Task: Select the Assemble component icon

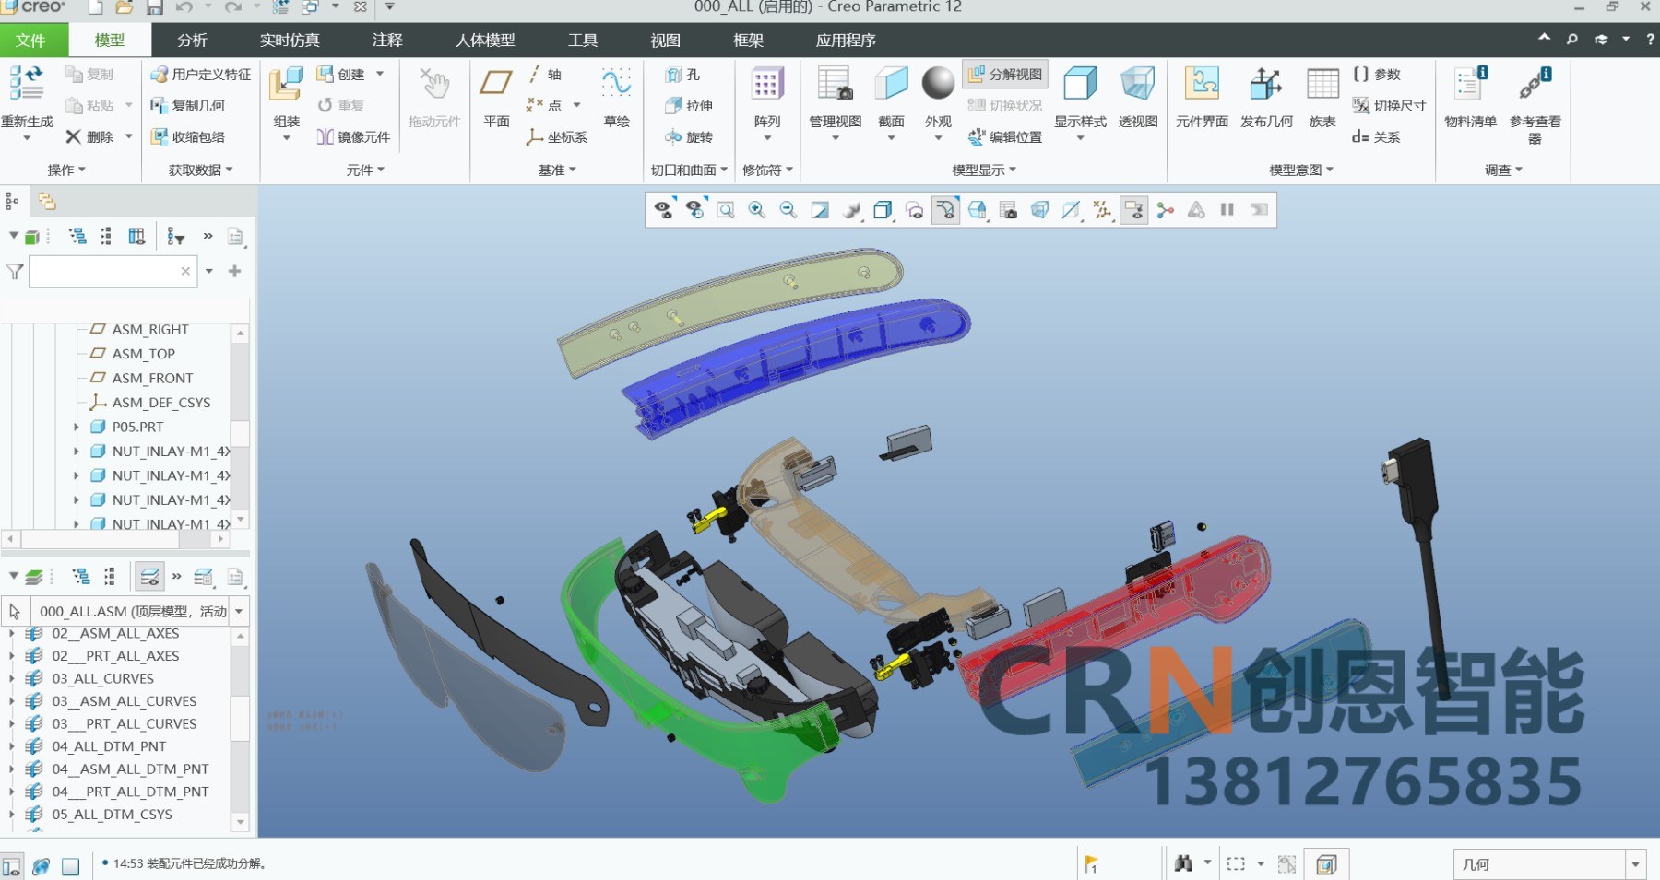Action: pyautogui.click(x=286, y=84)
